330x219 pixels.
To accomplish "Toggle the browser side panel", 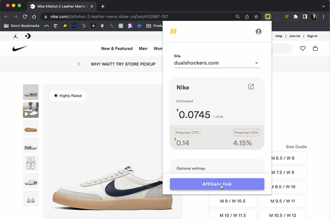I will pos(305,17).
